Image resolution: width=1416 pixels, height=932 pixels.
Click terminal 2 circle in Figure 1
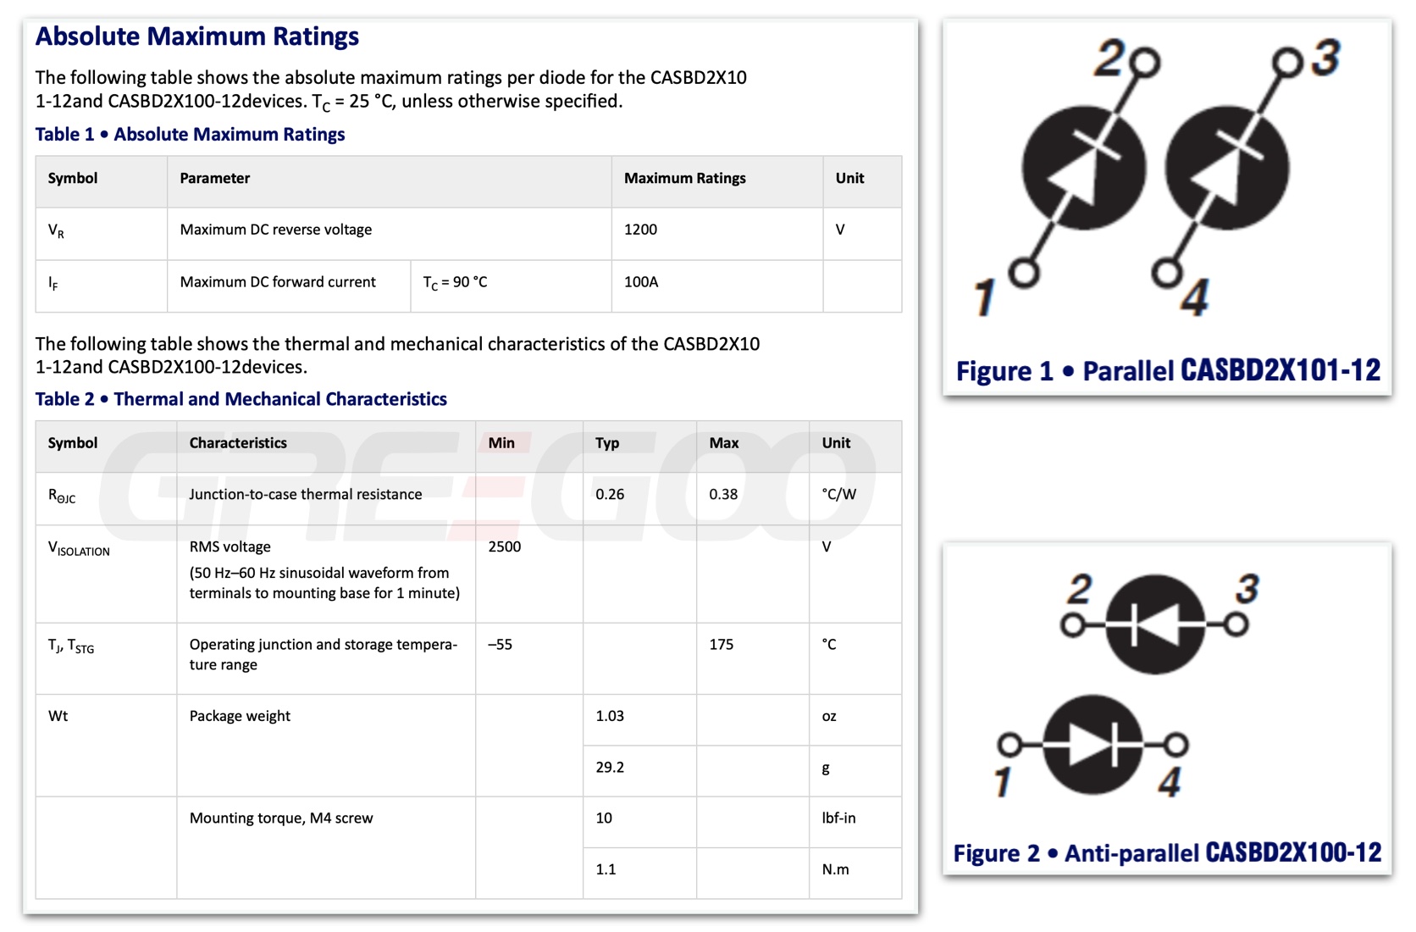(x=1146, y=62)
